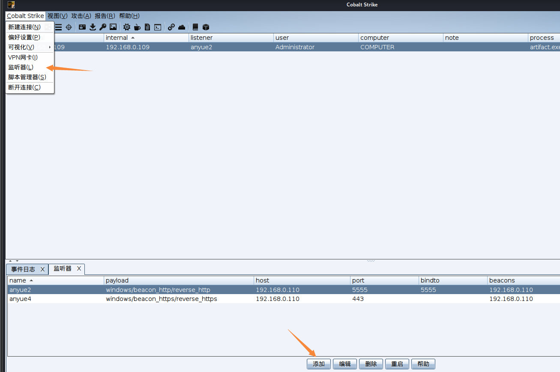The height and width of the screenshot is (372, 560).
Task: Open 监听器(L) from the menu
Action: coord(30,67)
